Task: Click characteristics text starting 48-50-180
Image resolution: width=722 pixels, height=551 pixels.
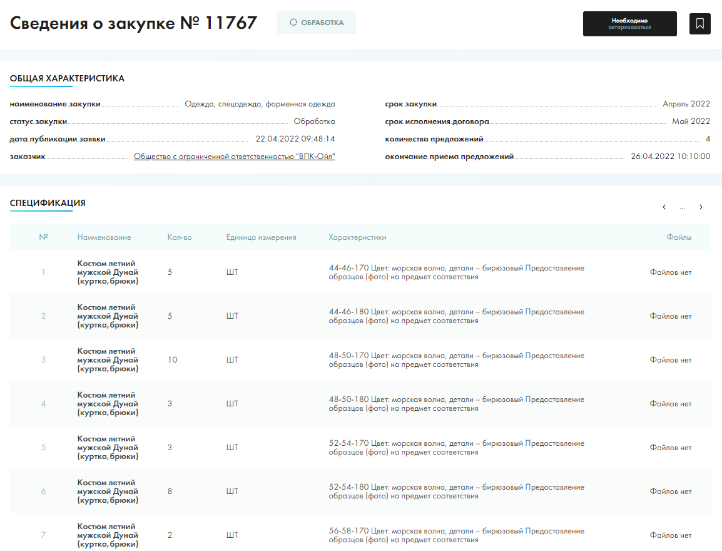Action: tap(456, 404)
